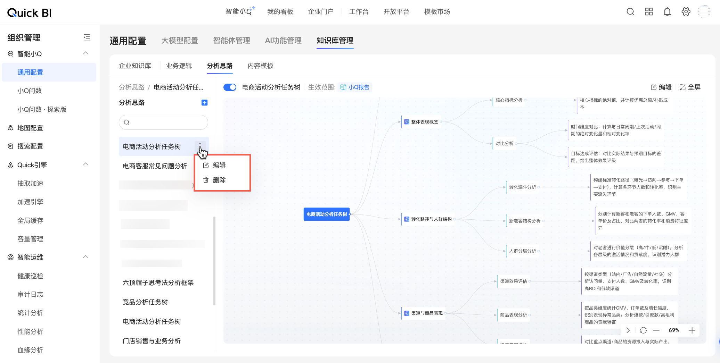Refresh the mind map canvas view
Image resolution: width=720 pixels, height=363 pixels.
pos(643,330)
